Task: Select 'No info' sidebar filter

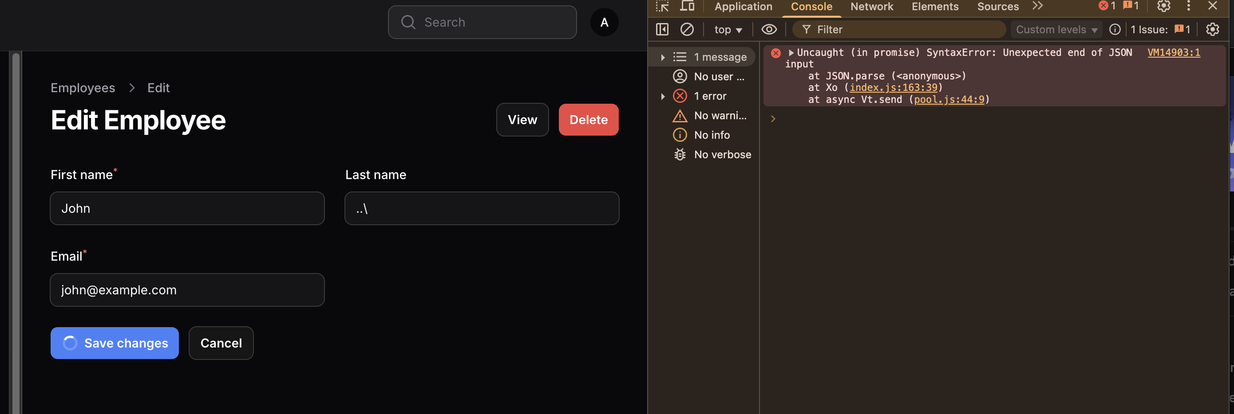Action: (x=701, y=135)
